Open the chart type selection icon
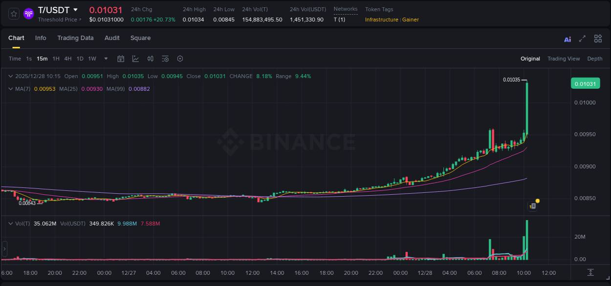This screenshot has width=611, height=286. [135, 58]
